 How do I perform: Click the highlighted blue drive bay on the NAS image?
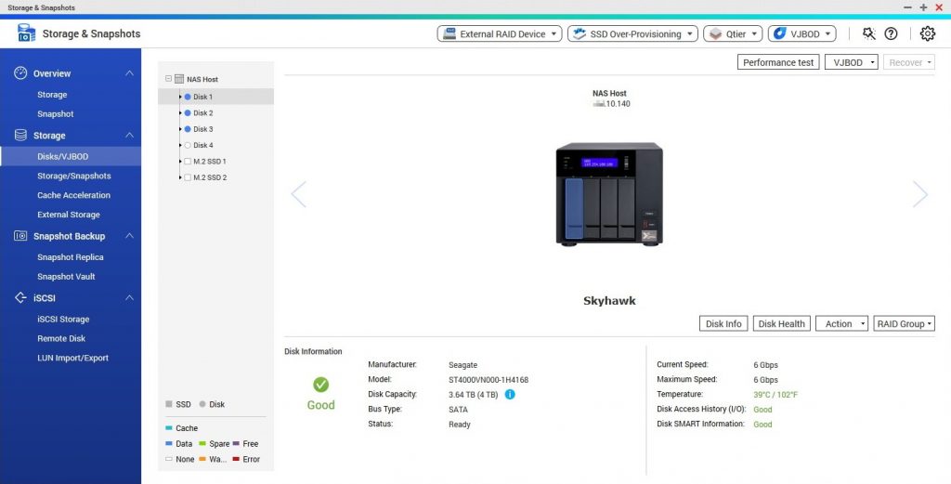(574, 209)
